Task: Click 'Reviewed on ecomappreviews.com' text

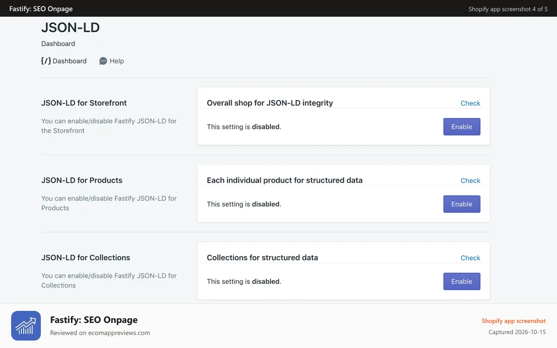Action: click(x=100, y=333)
